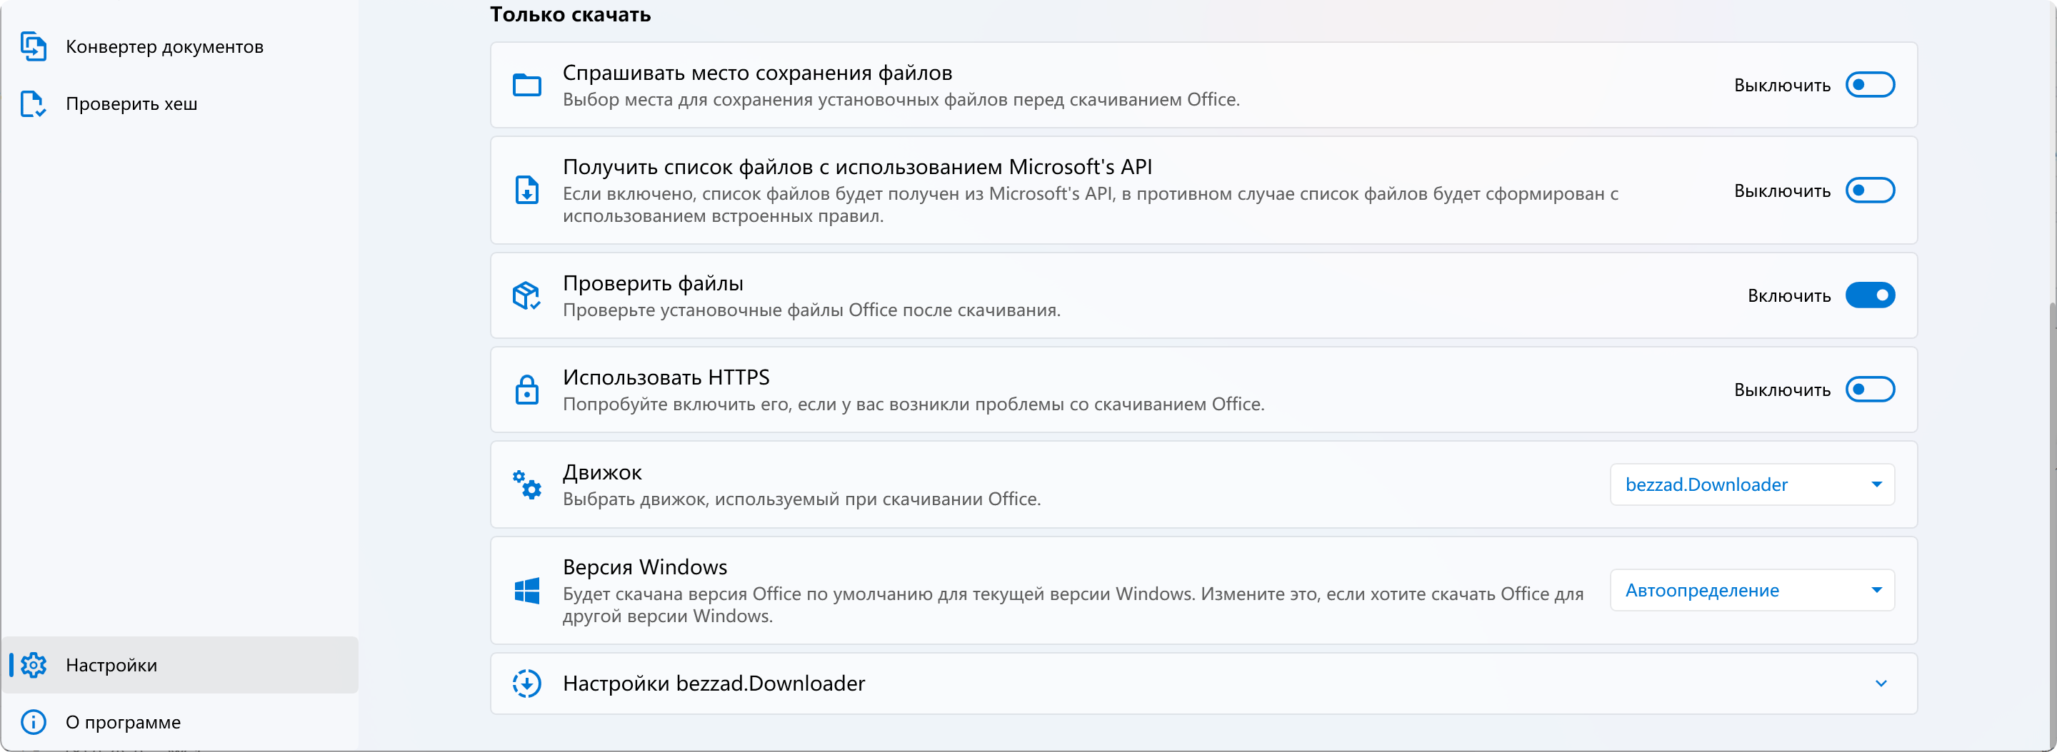This screenshot has height=752, width=2057.
Task: Click the Спрашивать место сохранения файлов title
Action: click(x=758, y=73)
